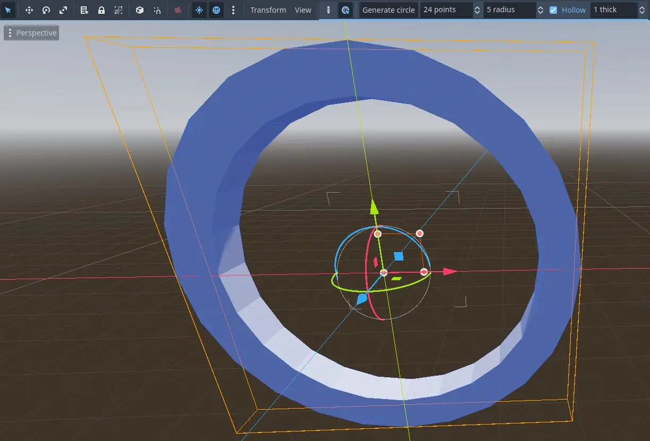Click the point edit tool beside View menu
Viewport: 650px width, 441px height.
(x=328, y=10)
